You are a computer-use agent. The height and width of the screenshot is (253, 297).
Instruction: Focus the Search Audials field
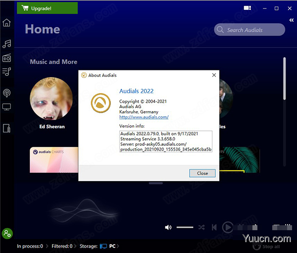coord(249,30)
